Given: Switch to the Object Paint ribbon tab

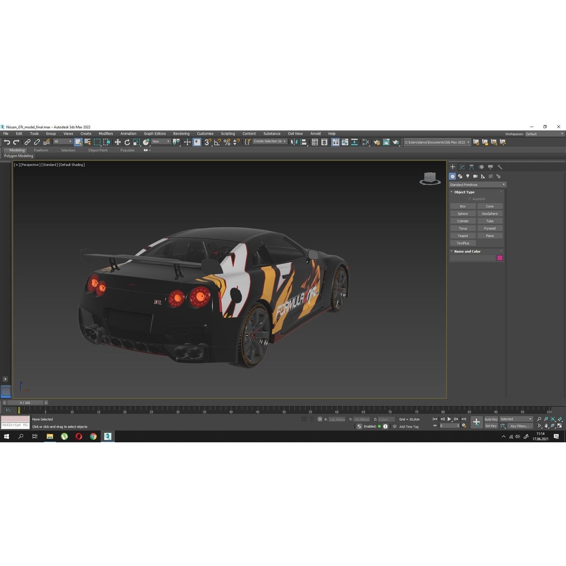Looking at the screenshot, I should click(x=98, y=150).
